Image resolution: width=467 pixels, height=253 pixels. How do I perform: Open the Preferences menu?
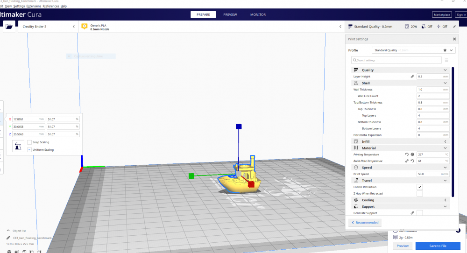pyautogui.click(x=51, y=6)
